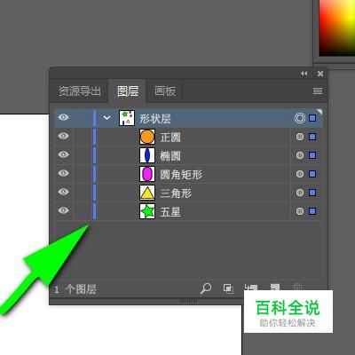Toggle visibility of 五星 object

tap(63, 210)
